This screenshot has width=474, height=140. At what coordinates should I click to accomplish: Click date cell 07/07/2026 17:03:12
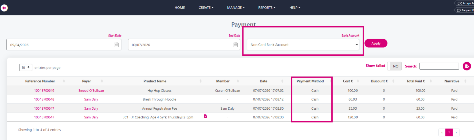268,99
